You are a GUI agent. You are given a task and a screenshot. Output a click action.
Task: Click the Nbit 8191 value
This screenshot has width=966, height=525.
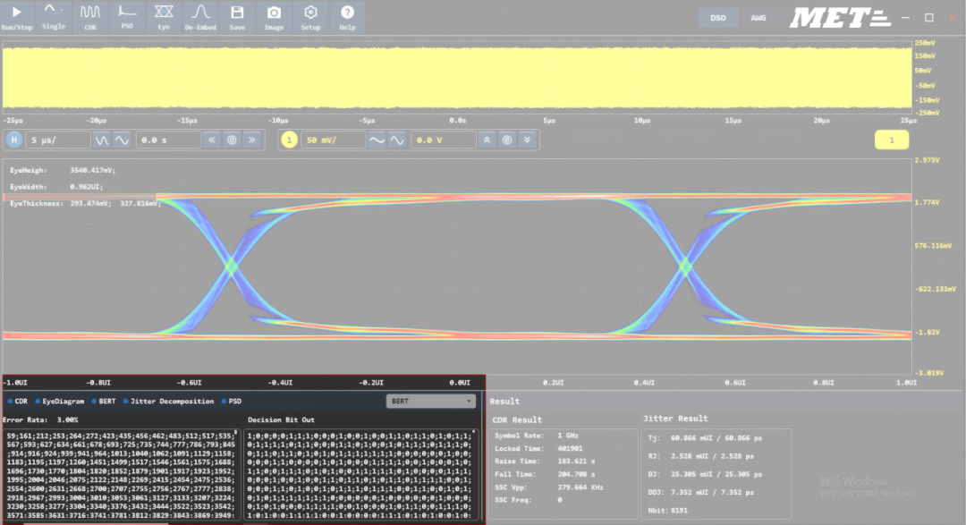(x=679, y=510)
